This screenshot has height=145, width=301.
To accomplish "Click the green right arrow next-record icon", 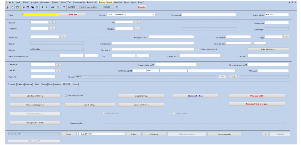I will pyautogui.click(x=47, y=7).
